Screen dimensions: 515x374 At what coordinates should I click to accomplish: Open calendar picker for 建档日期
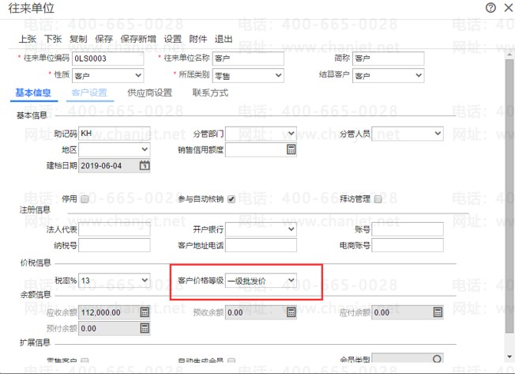coord(145,165)
